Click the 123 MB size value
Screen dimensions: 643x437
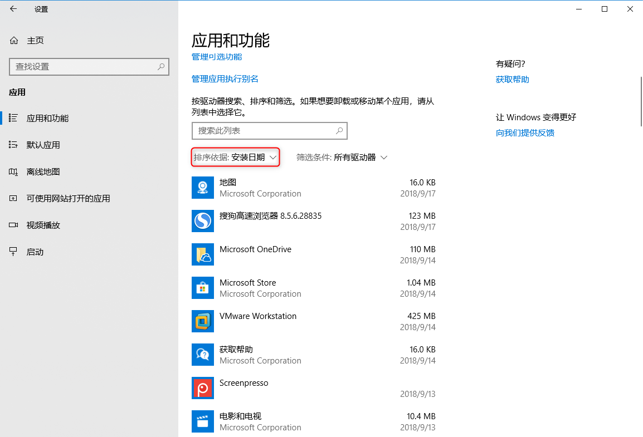point(422,216)
